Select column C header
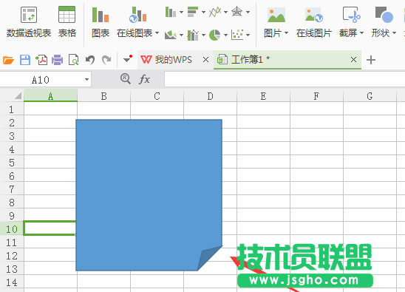This screenshot has height=292, width=405. coord(157,96)
